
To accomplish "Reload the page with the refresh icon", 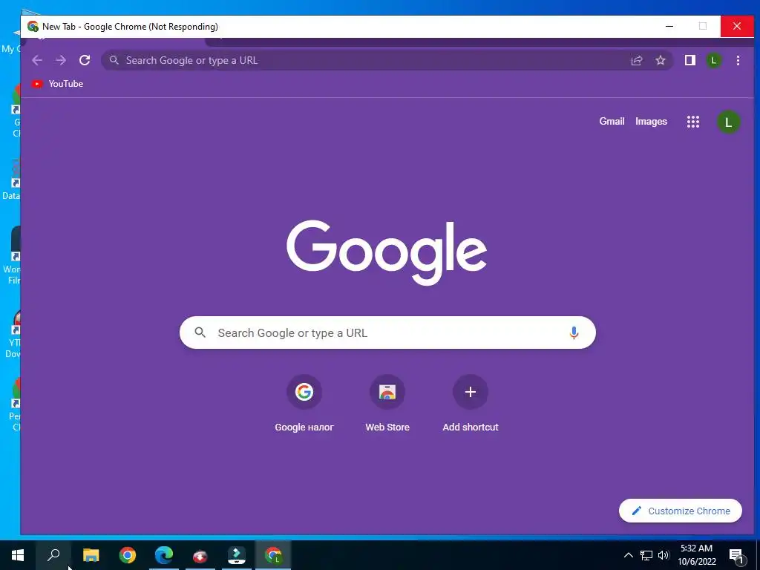I will (85, 60).
